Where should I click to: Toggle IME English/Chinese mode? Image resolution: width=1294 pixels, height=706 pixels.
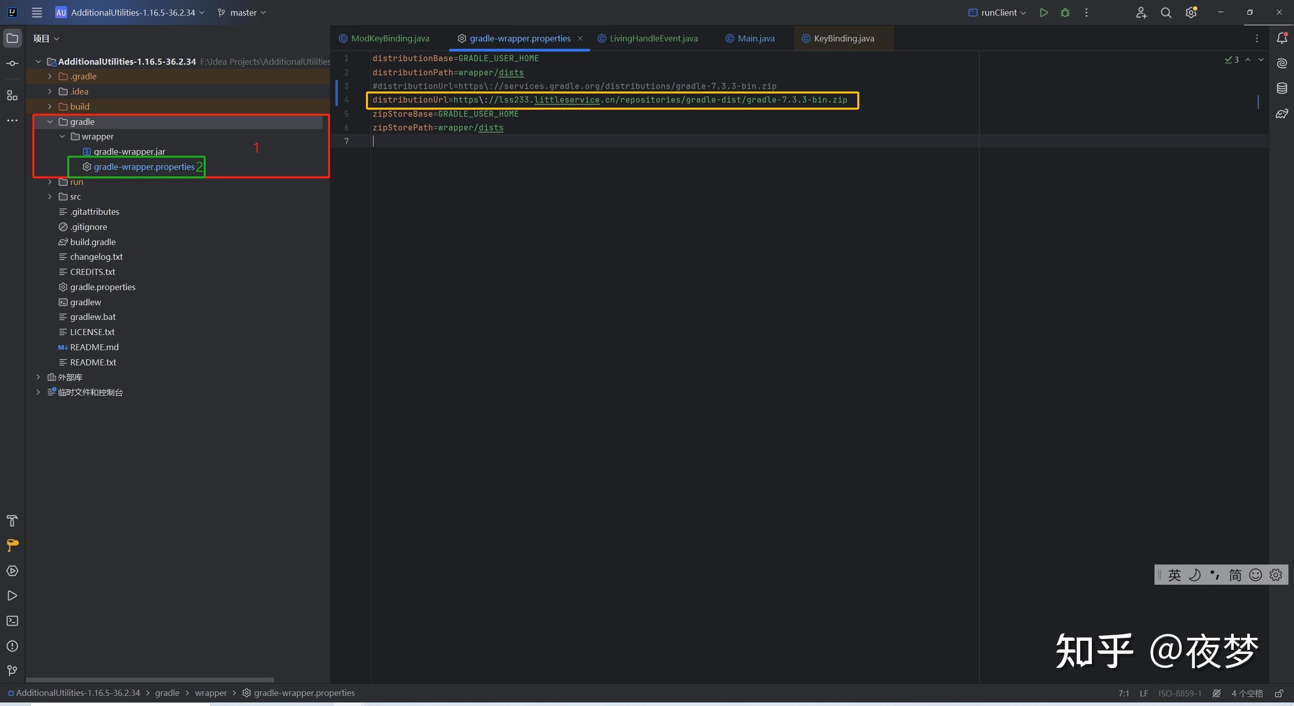(1174, 575)
